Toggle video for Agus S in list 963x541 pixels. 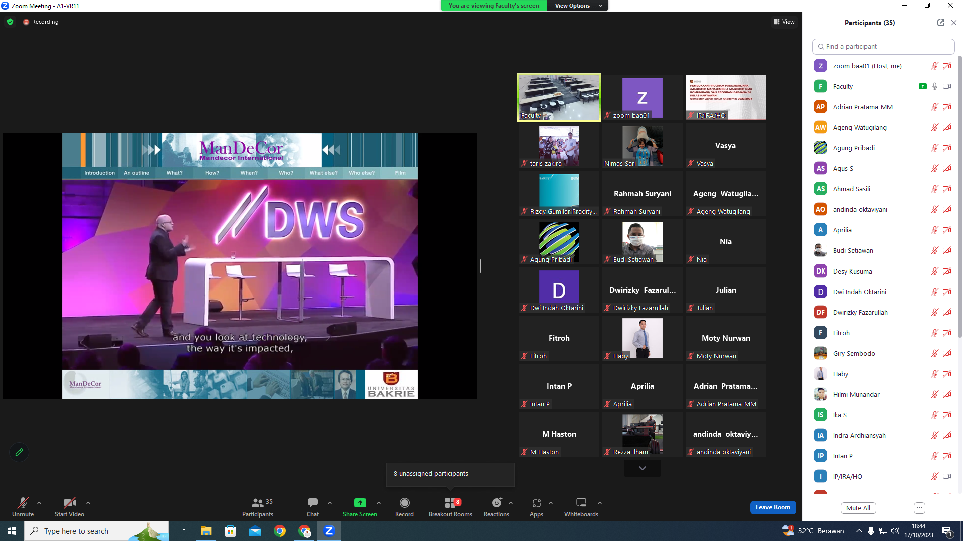click(x=947, y=168)
